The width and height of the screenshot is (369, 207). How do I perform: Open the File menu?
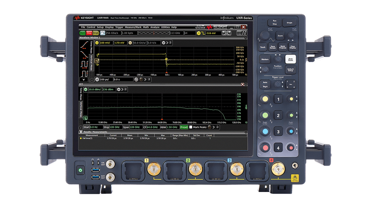pos(83,27)
